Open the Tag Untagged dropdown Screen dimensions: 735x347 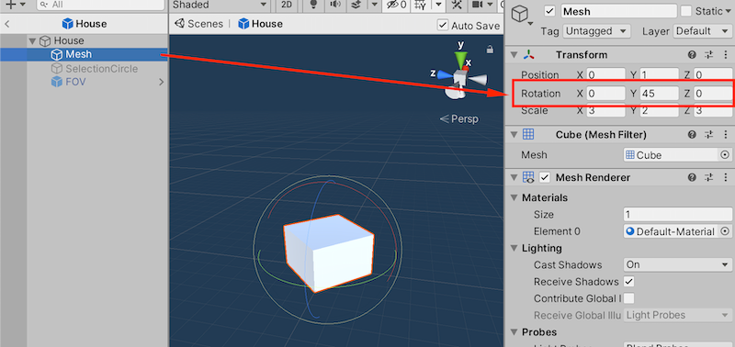pyautogui.click(x=596, y=31)
